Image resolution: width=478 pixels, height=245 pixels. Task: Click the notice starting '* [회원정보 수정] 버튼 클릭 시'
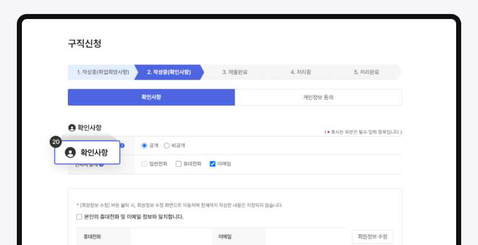[180, 205]
